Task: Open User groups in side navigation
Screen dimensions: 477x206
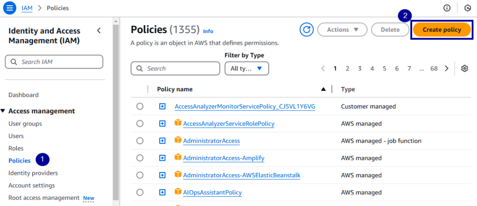Action: [25, 124]
